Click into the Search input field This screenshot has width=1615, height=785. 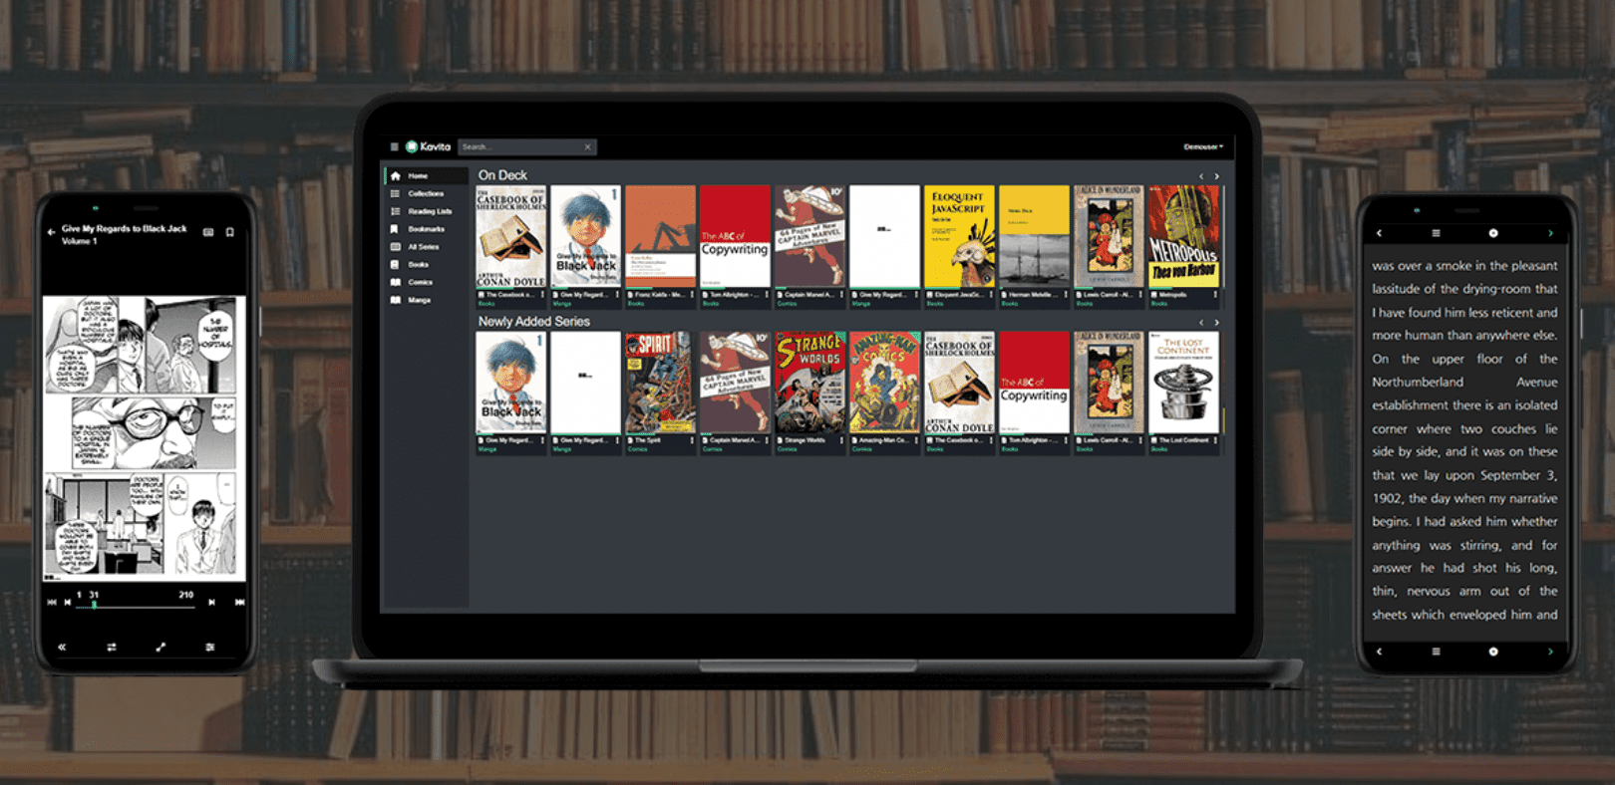pyautogui.click(x=518, y=146)
